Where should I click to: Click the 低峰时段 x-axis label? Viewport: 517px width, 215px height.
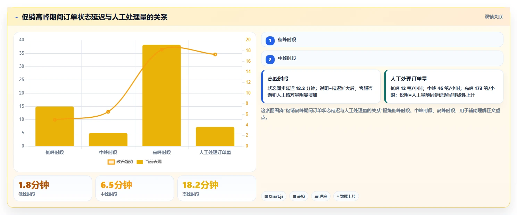point(55,152)
